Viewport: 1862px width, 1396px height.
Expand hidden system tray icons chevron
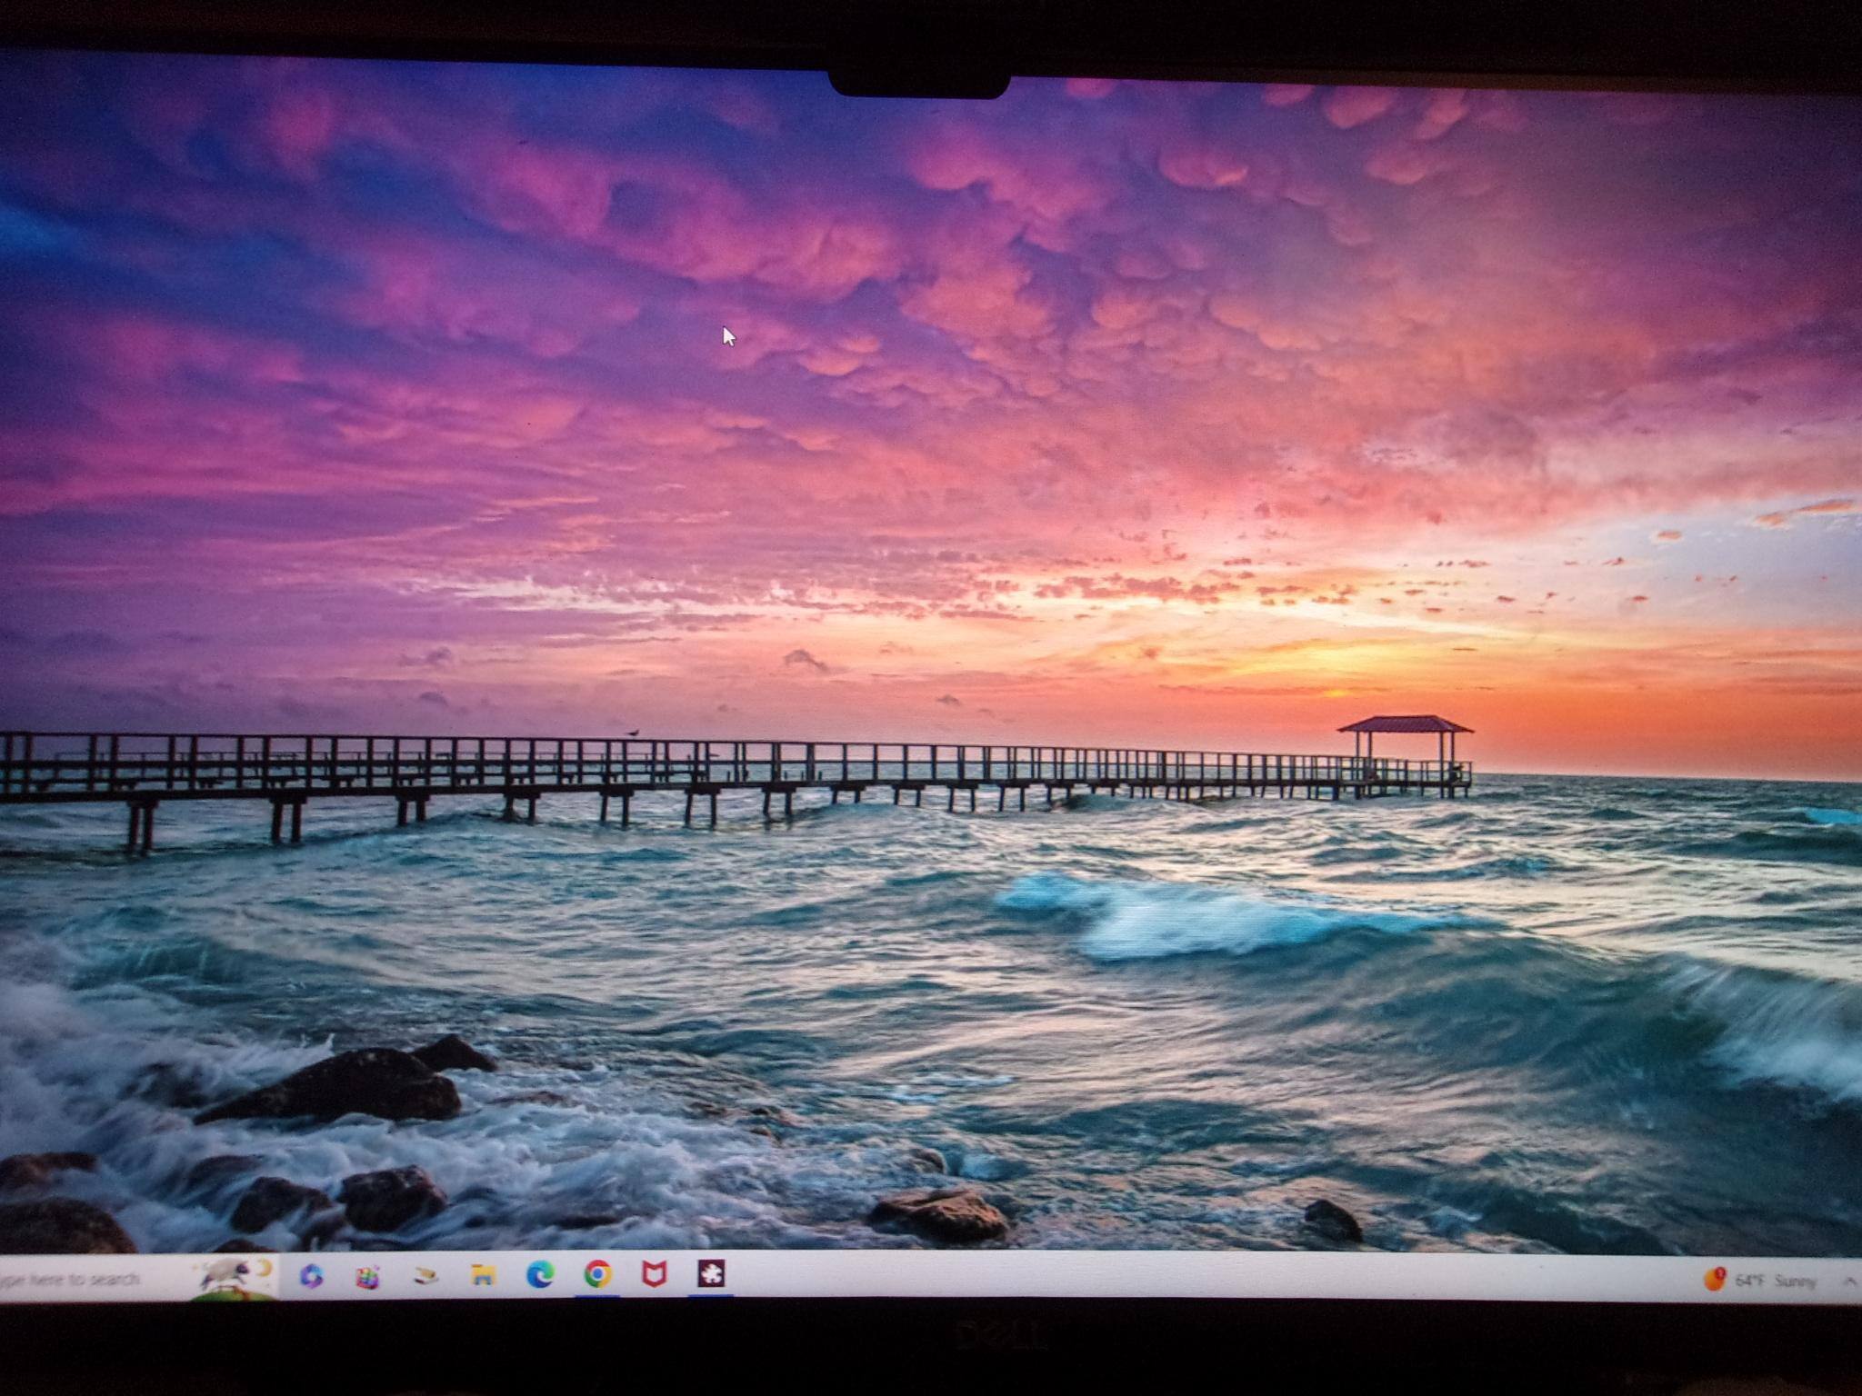1848,1281
